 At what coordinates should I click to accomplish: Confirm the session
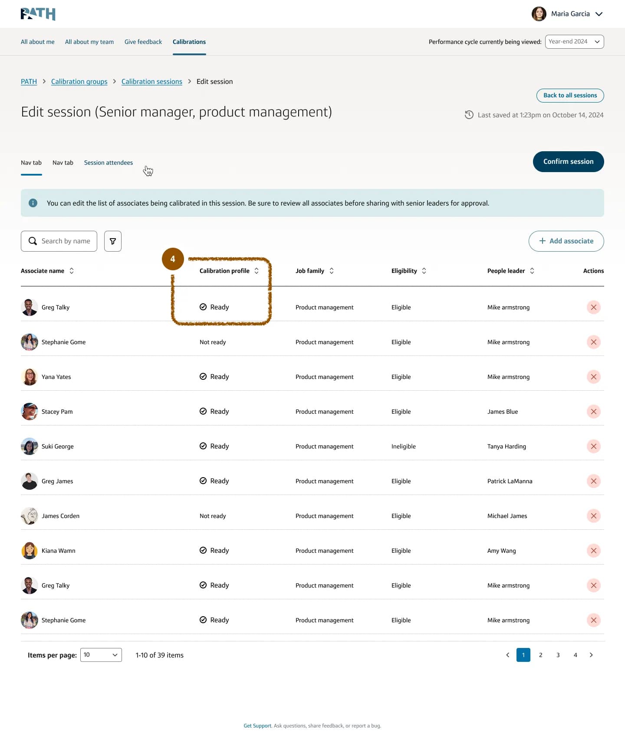[568, 162]
